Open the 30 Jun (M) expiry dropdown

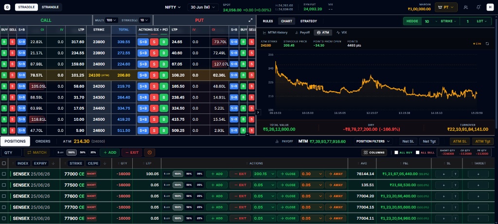click(x=203, y=7)
